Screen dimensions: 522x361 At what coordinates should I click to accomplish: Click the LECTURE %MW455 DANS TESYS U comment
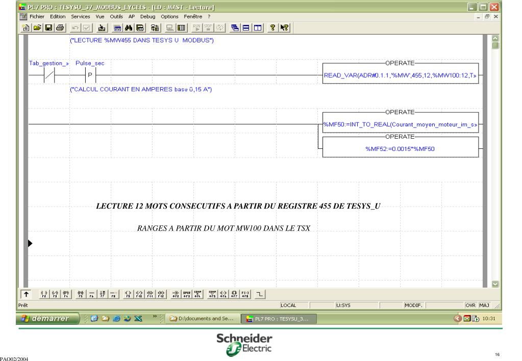pyautogui.click(x=141, y=40)
